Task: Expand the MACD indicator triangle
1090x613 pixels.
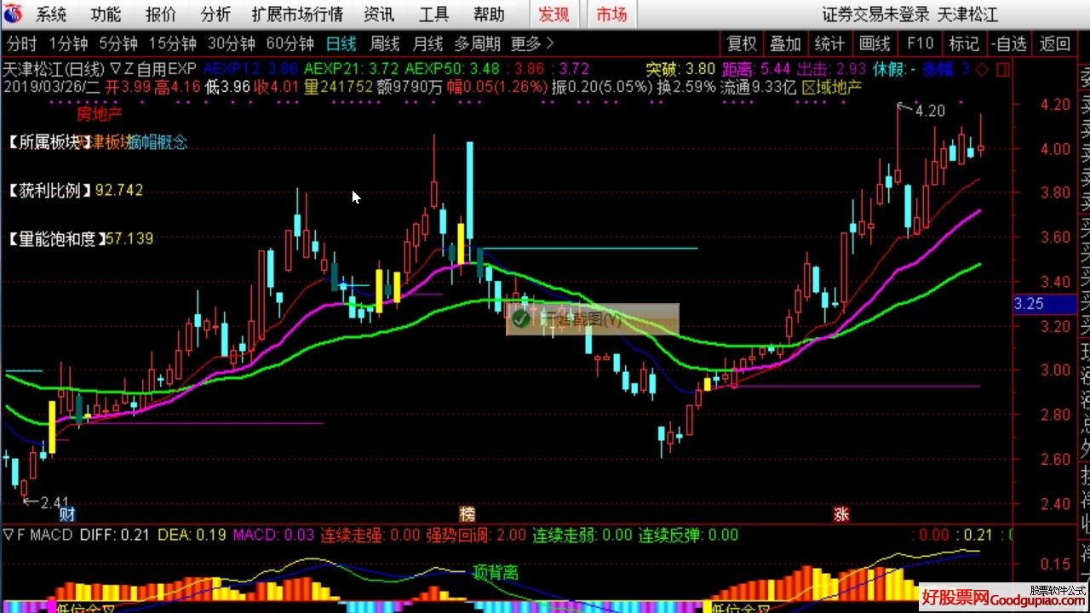Action: pos(9,536)
